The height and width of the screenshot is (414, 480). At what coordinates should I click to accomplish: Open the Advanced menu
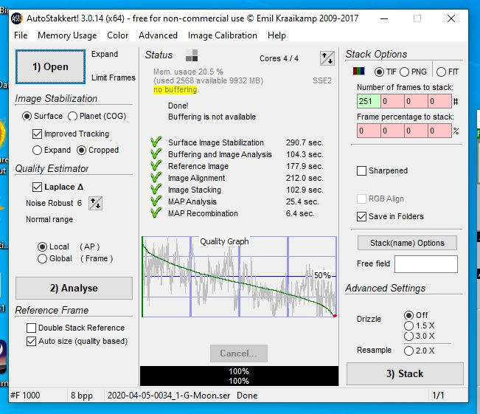coord(158,35)
